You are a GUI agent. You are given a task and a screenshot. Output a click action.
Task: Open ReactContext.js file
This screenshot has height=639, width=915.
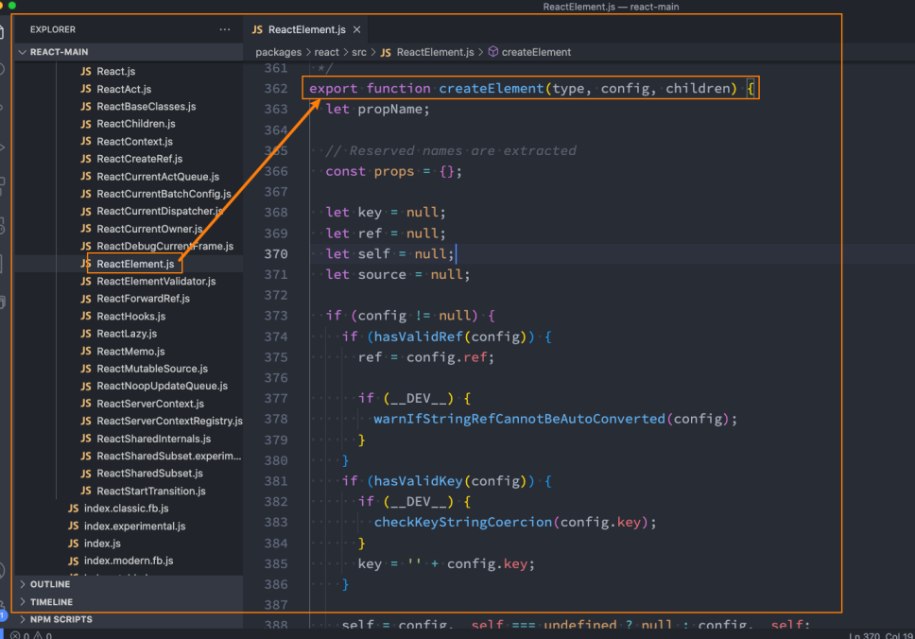[x=134, y=141]
